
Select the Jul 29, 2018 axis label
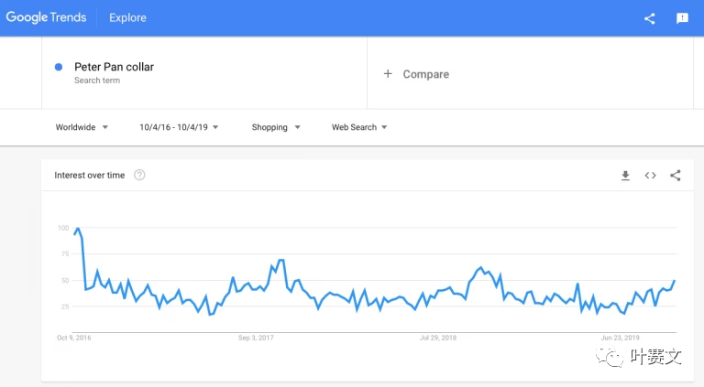438,338
